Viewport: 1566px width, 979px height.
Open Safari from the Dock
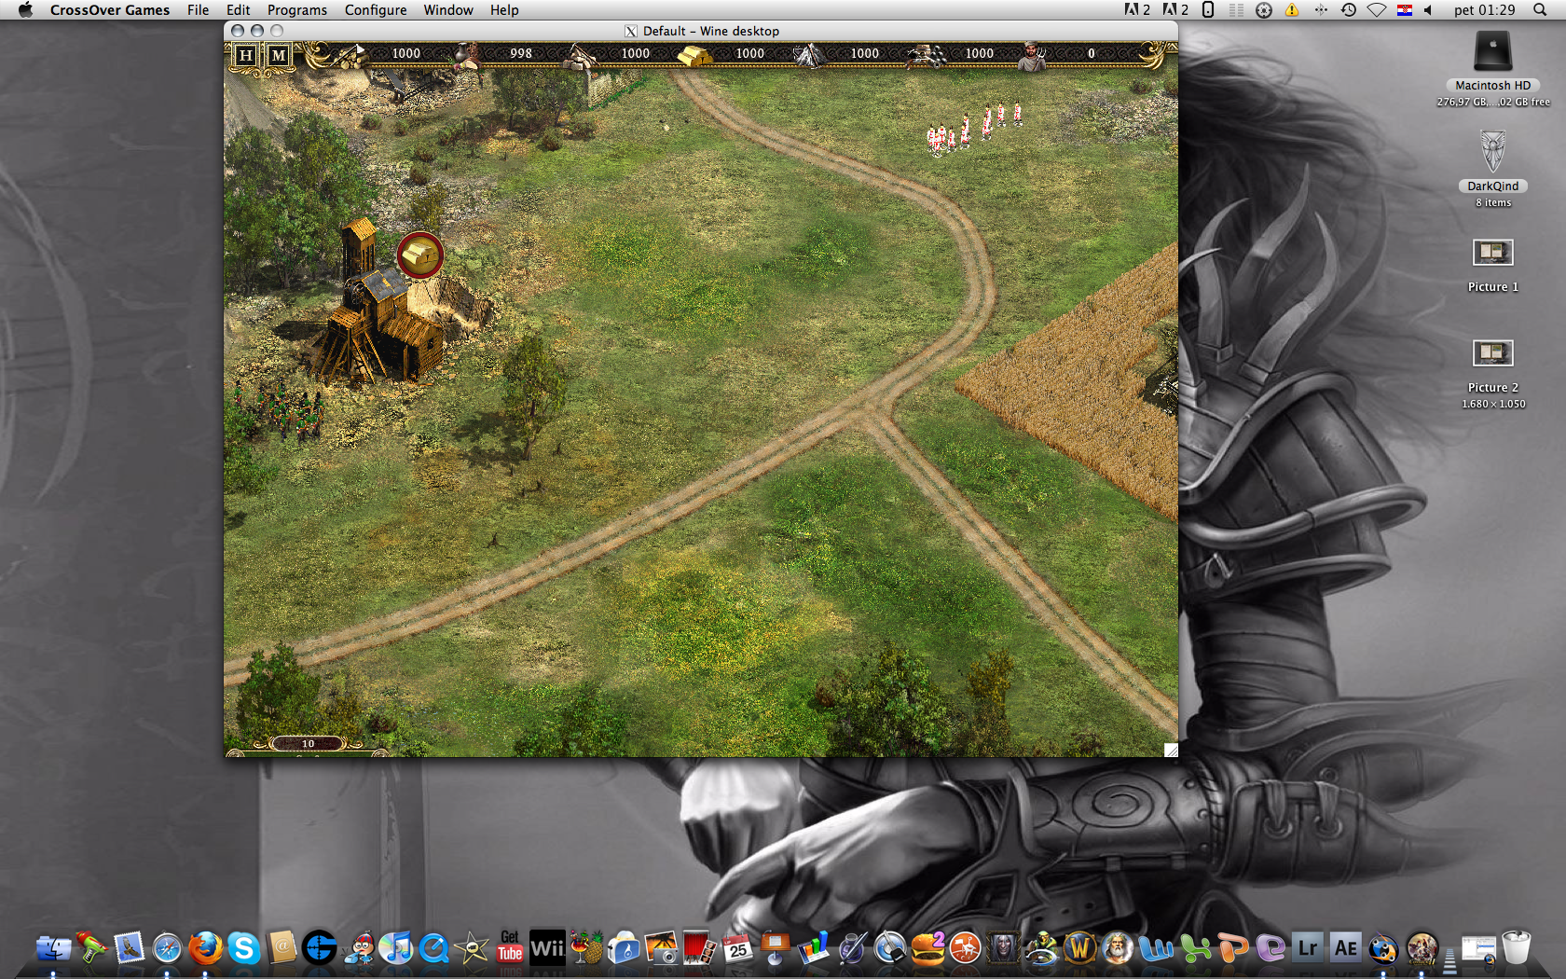(167, 948)
